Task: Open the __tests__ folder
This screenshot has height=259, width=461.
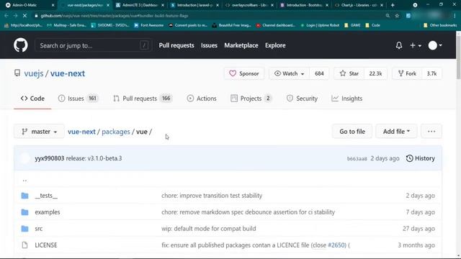Action: pos(46,196)
